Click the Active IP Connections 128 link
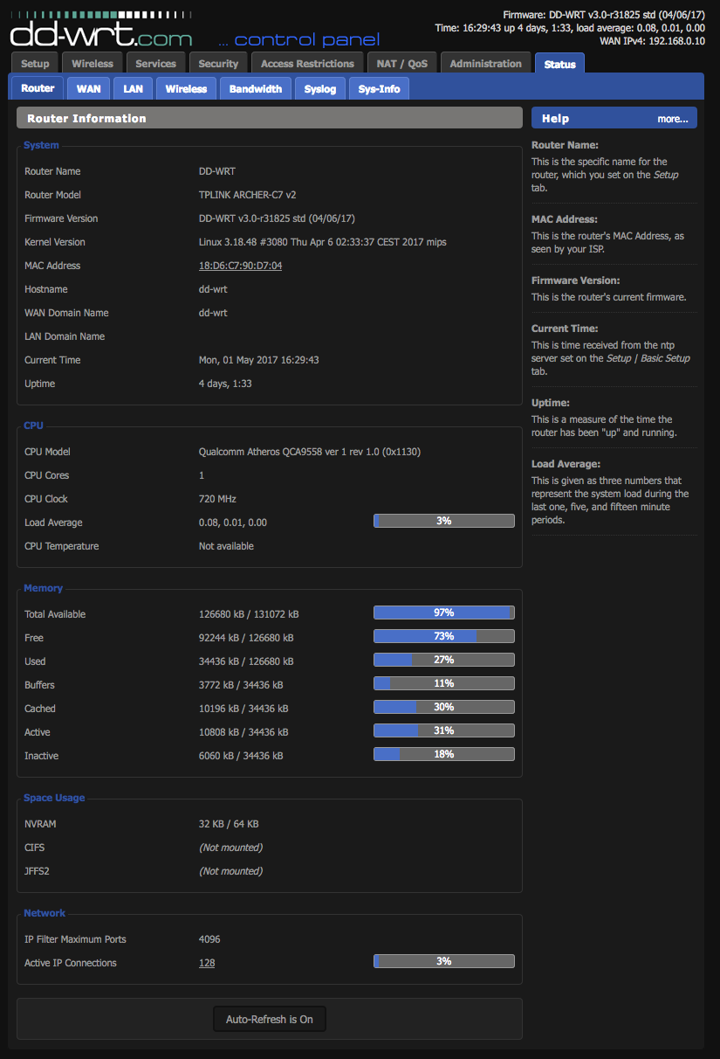Image resolution: width=720 pixels, height=1059 pixels. pyautogui.click(x=207, y=963)
